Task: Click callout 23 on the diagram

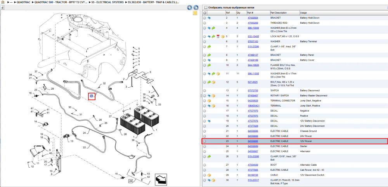Action: pos(92,96)
